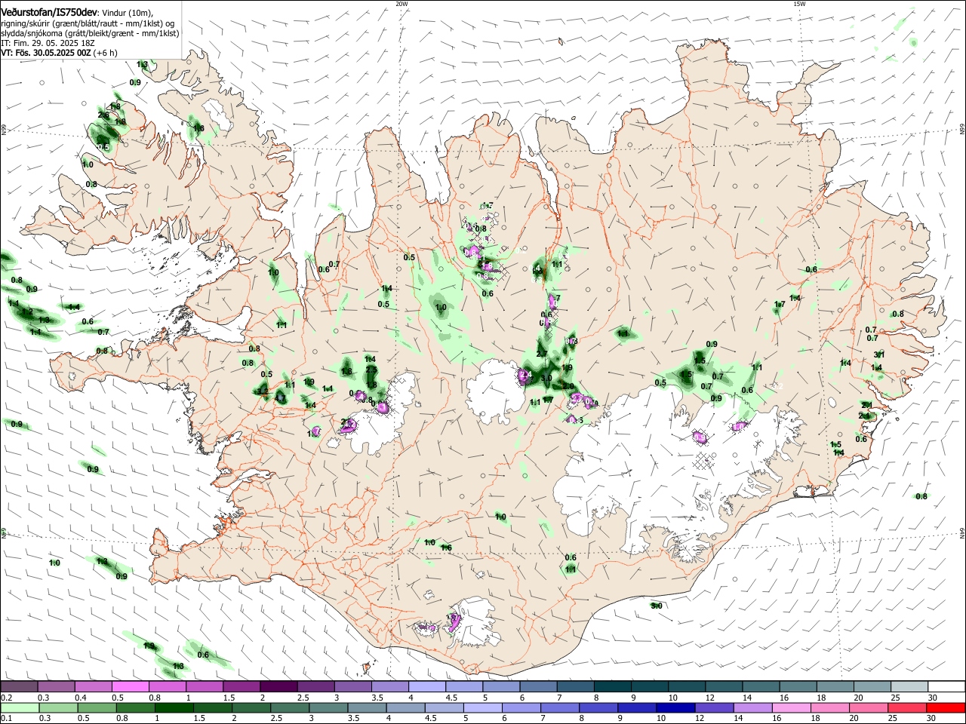Click the 15W longitude label
The width and height of the screenshot is (966, 724).
799,4
